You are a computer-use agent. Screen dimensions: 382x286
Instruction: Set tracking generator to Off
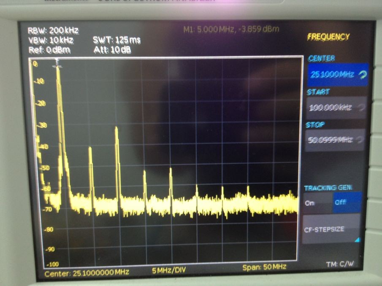tap(347, 202)
